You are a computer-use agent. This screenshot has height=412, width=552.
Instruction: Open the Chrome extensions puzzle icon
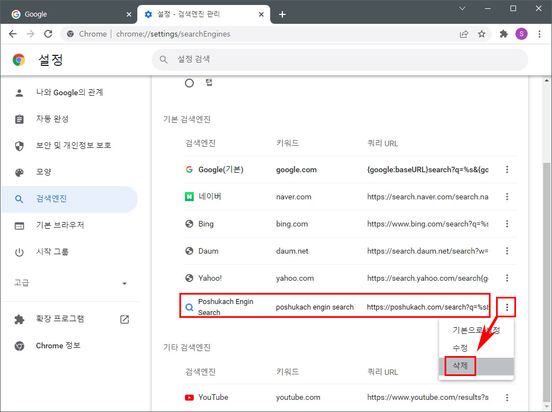503,33
